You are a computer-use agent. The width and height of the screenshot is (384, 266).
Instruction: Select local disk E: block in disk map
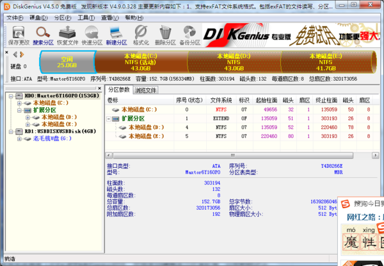[x=328, y=62]
